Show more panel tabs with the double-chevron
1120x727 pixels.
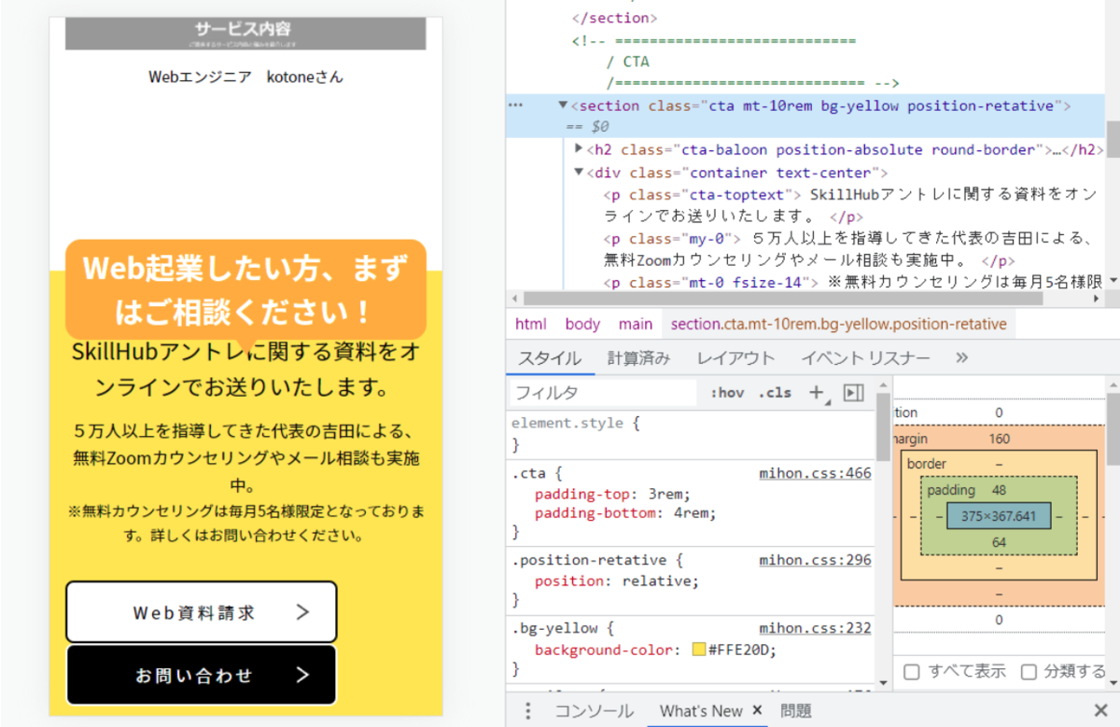962,358
